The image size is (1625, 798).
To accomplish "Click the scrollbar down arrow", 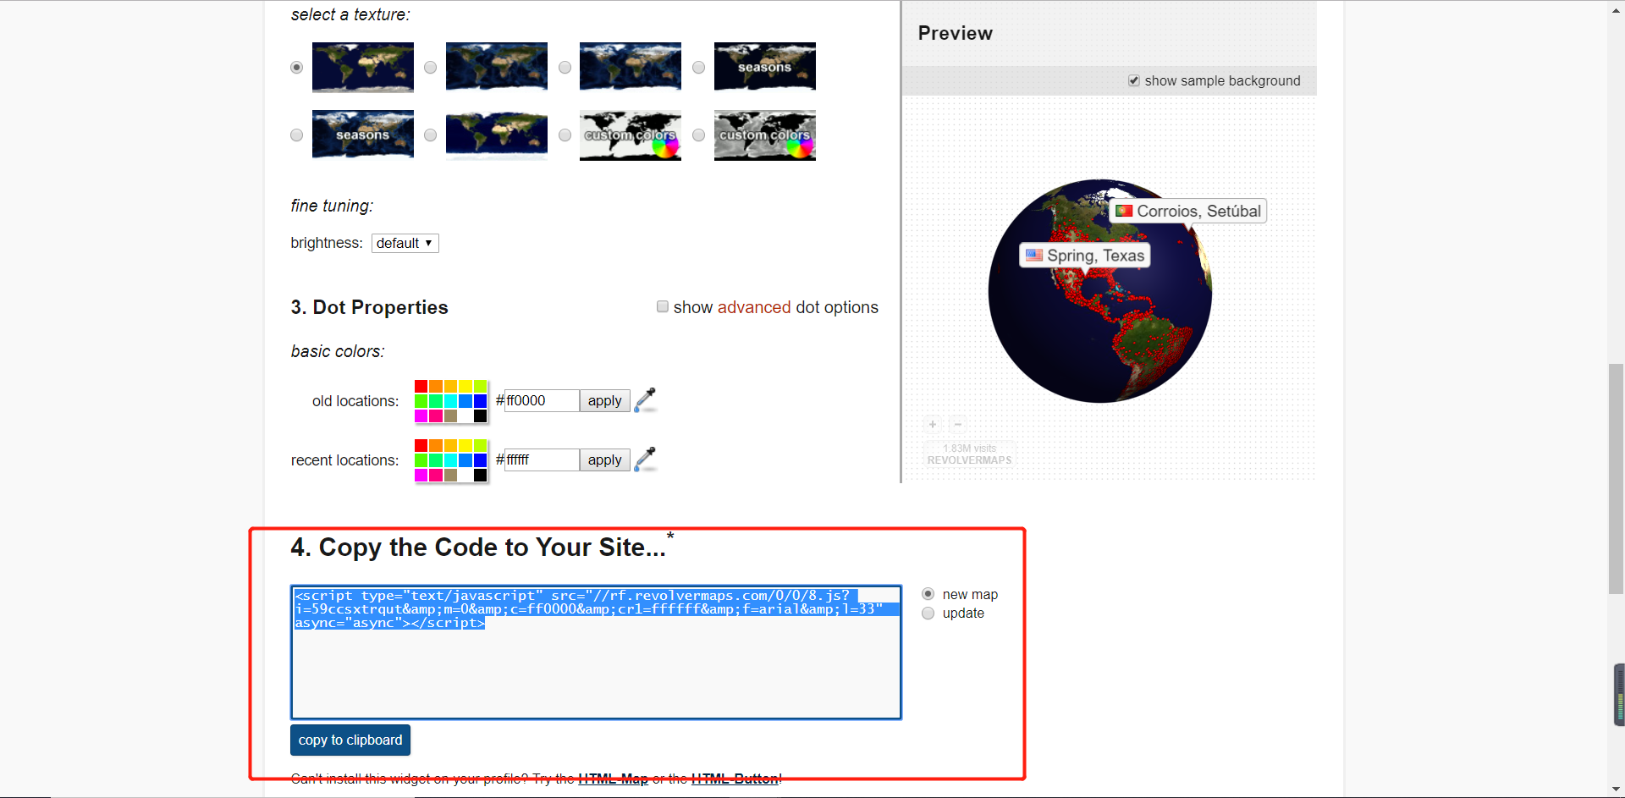I will pyautogui.click(x=1617, y=790).
